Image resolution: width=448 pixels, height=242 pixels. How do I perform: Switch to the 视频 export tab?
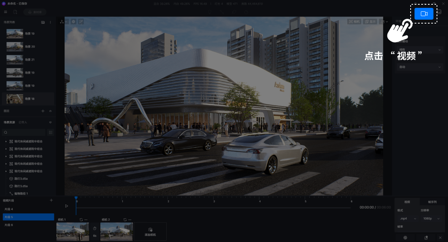point(407,202)
